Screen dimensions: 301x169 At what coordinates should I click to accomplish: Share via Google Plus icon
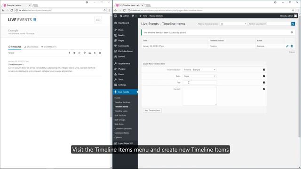click(79, 53)
